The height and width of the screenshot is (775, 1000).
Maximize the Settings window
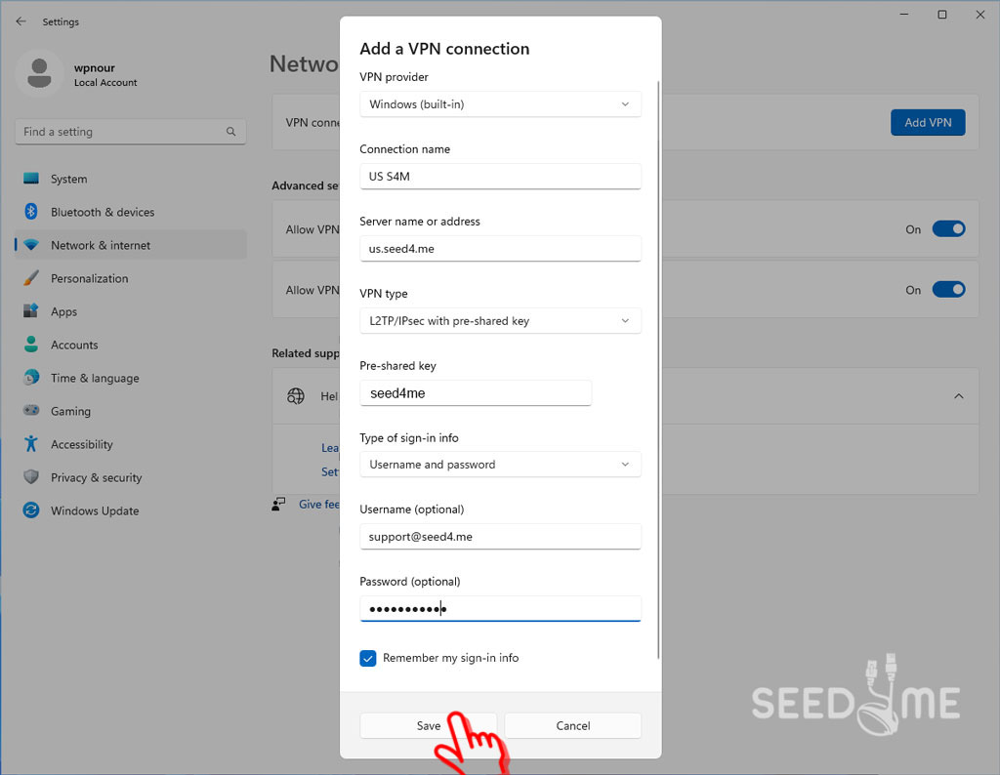coord(942,14)
